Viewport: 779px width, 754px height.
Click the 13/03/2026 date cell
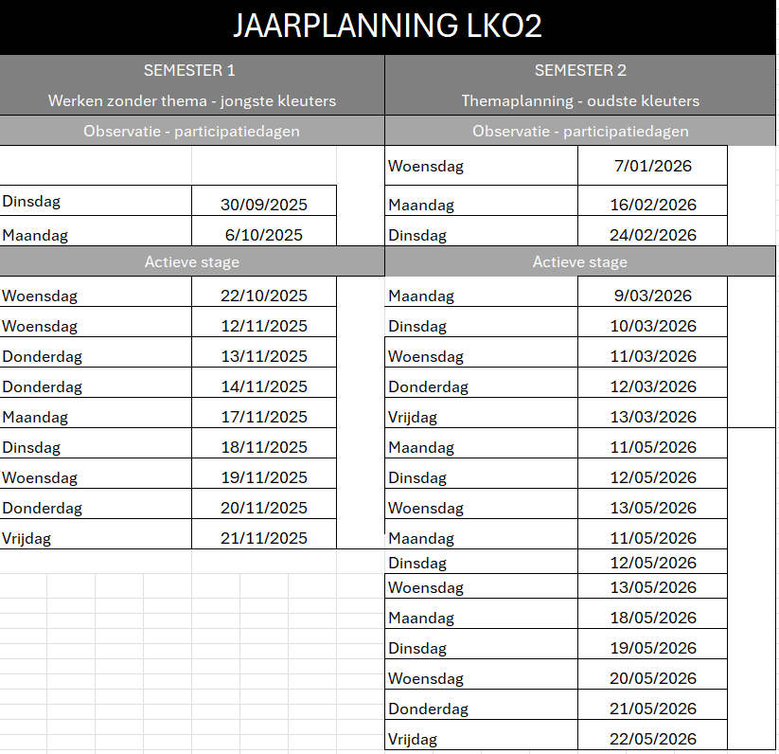coord(652,417)
